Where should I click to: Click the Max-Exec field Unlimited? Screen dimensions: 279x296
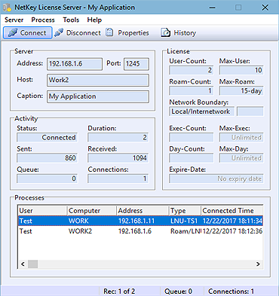(241, 138)
